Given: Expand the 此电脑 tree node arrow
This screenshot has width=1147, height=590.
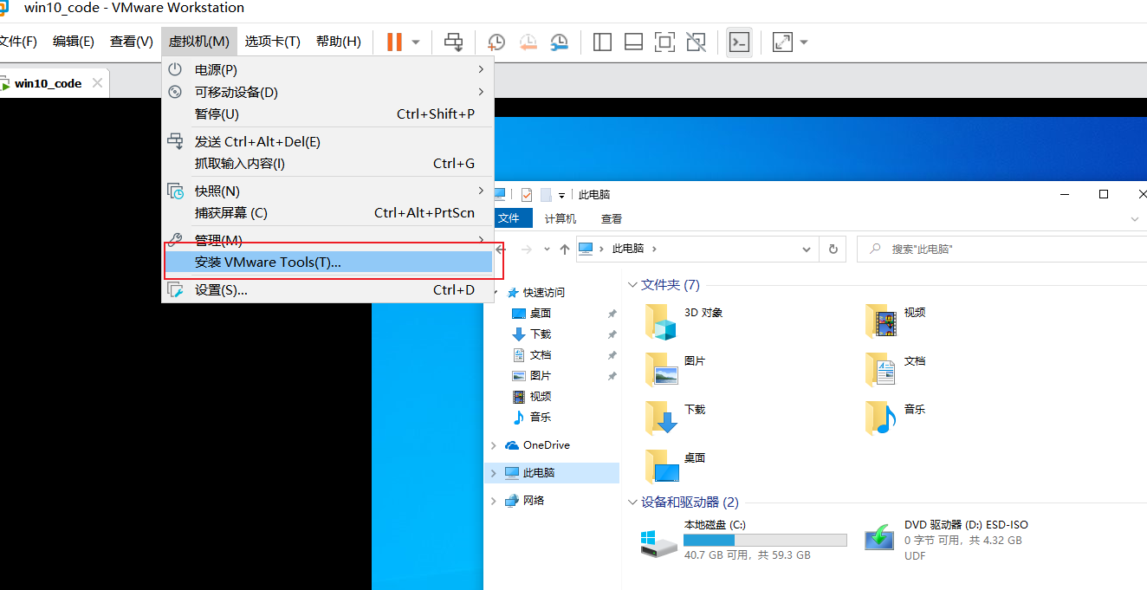Looking at the screenshot, I should tap(494, 473).
